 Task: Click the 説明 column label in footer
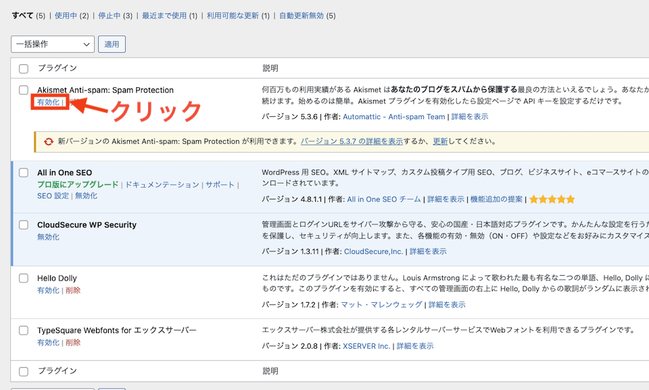tap(270, 371)
